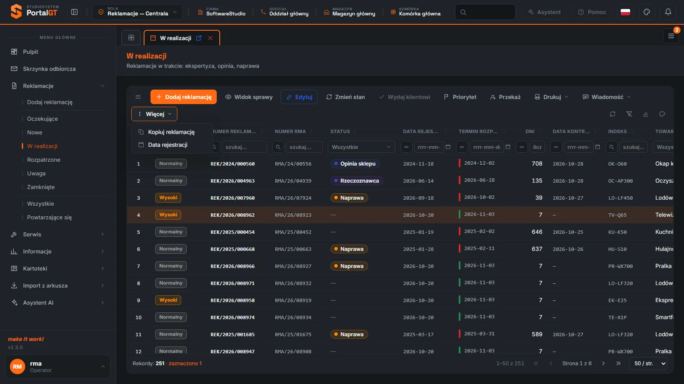The height and width of the screenshot is (384, 684).
Task: Choose Data rejestracji menu entry
Action: (172, 145)
